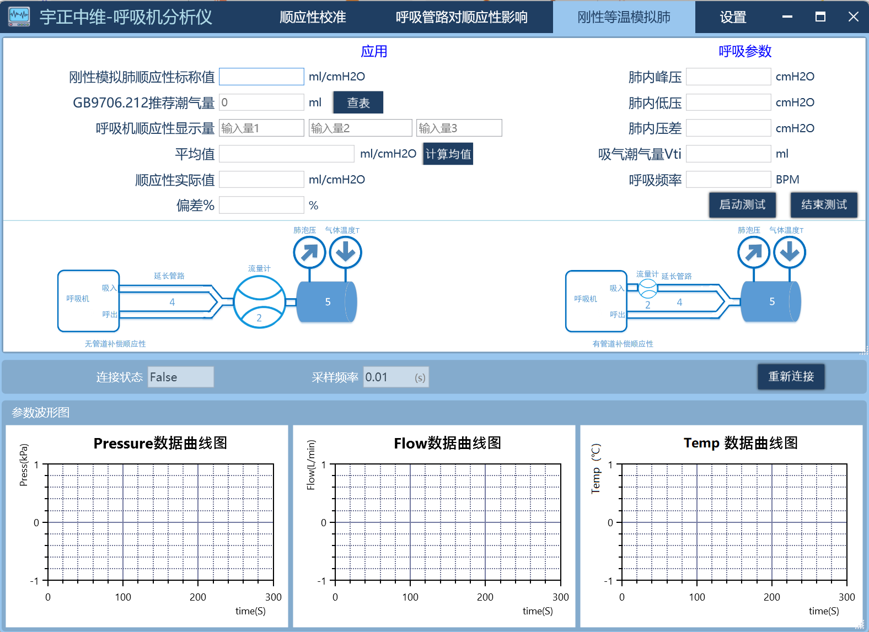Viewport: 869px width, 632px height.
Task: Stop the test with 结束测试
Action: tap(824, 205)
